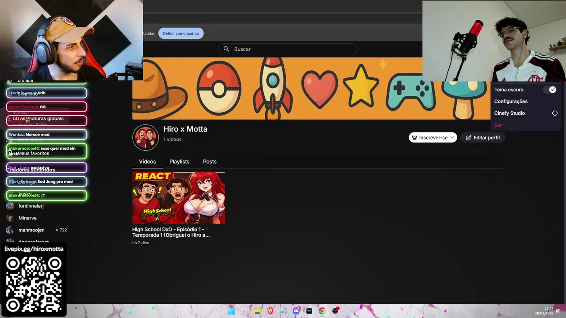This screenshot has height=318, width=566.
Task: Click Minerva's avatar in the sidebar
Action: click(x=10, y=218)
